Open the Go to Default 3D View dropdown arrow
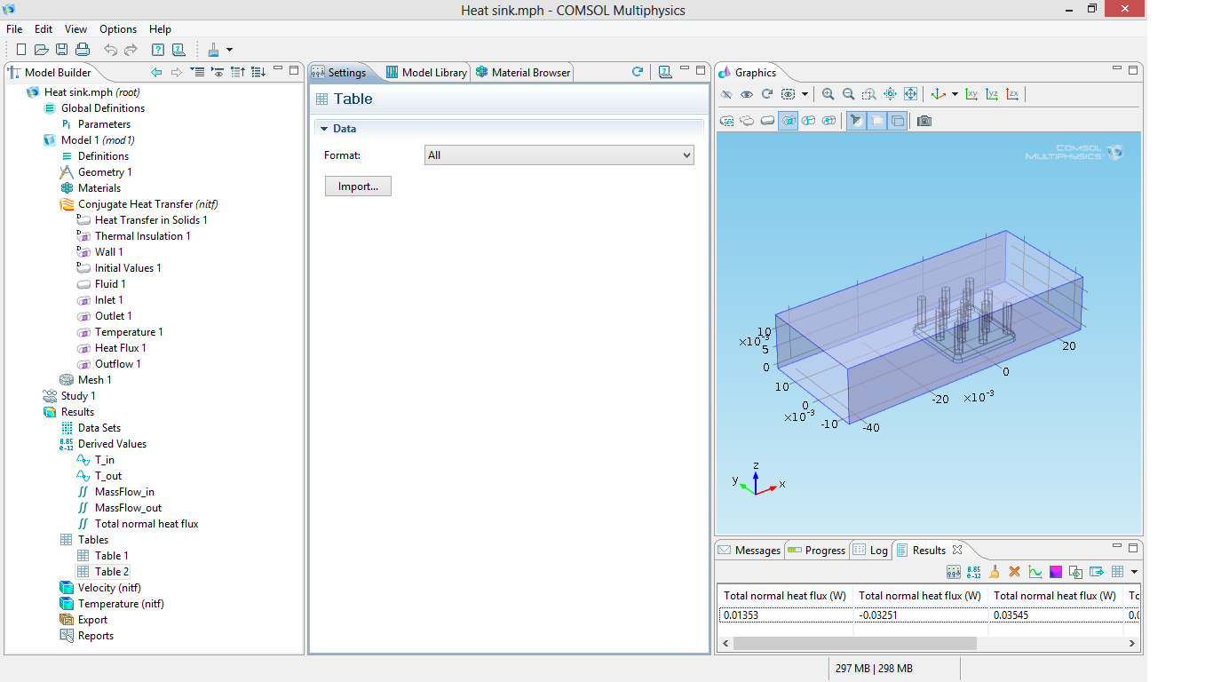 coord(955,94)
